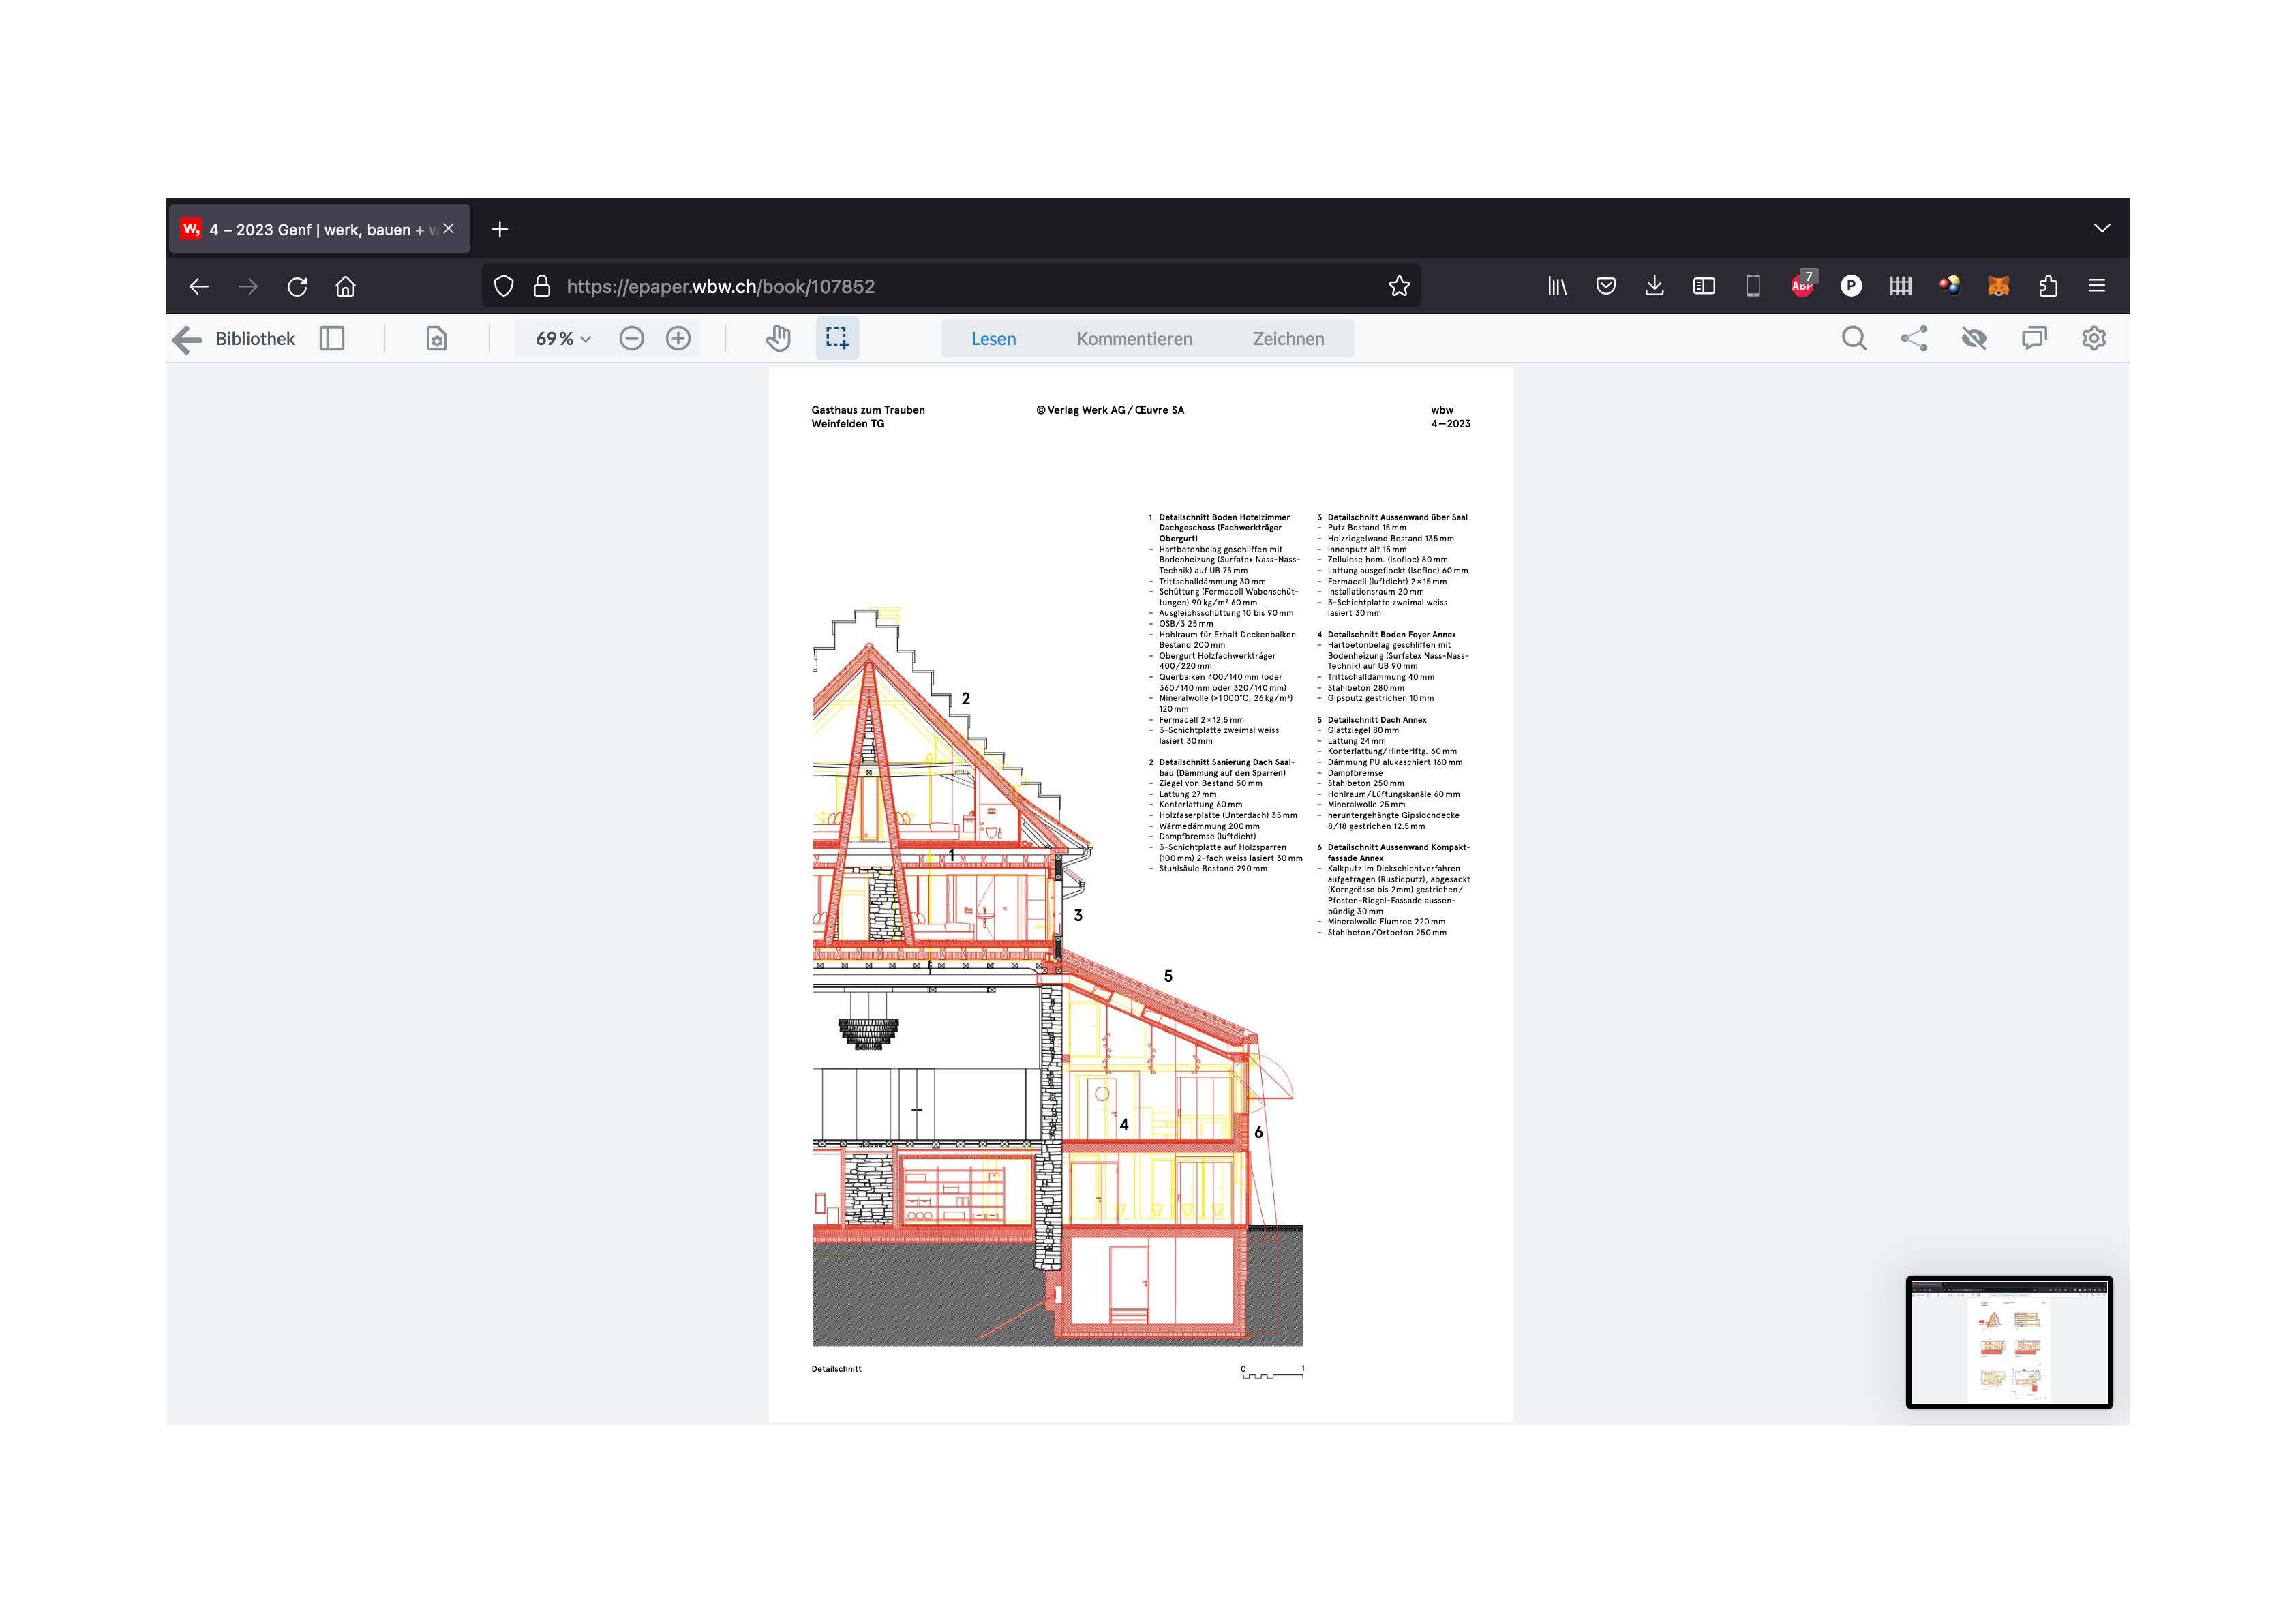Expand the 69% zoom level dropdown

(563, 339)
